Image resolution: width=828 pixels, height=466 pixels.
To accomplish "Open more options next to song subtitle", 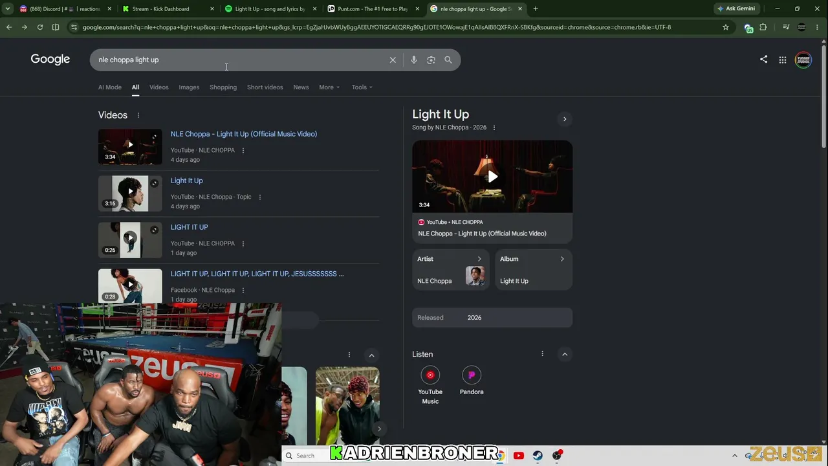I will (x=494, y=128).
